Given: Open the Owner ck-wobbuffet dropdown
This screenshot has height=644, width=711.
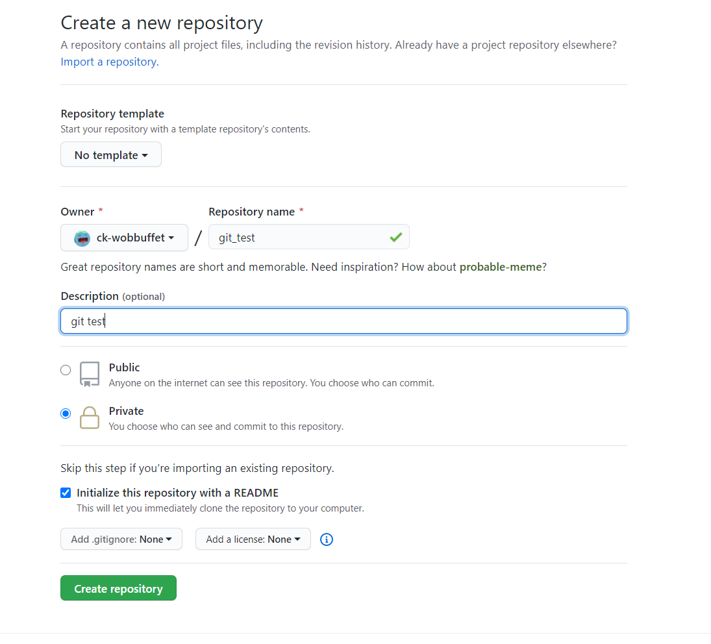Looking at the screenshot, I should tap(124, 238).
